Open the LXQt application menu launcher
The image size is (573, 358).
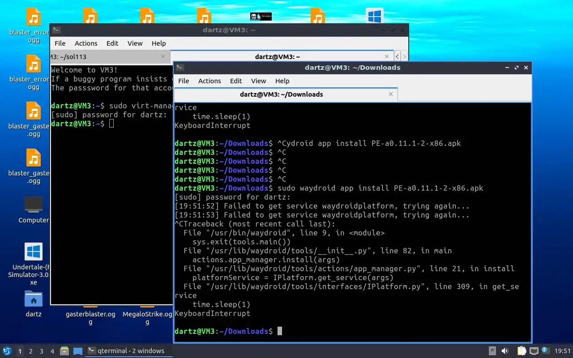7,351
